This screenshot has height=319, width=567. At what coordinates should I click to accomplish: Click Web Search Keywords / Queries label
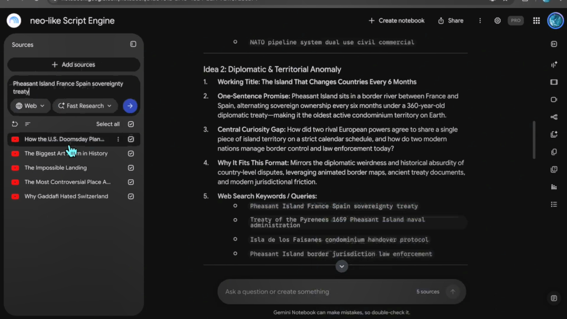pos(267,196)
